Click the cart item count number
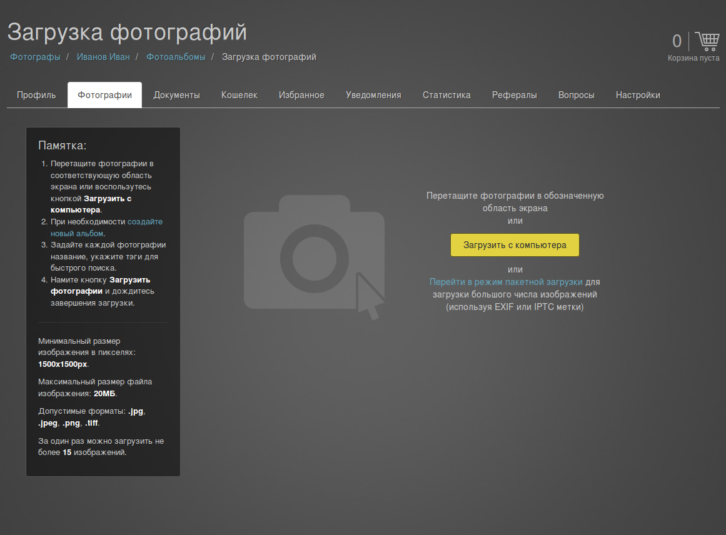Image resolution: width=726 pixels, height=535 pixels. [x=677, y=41]
